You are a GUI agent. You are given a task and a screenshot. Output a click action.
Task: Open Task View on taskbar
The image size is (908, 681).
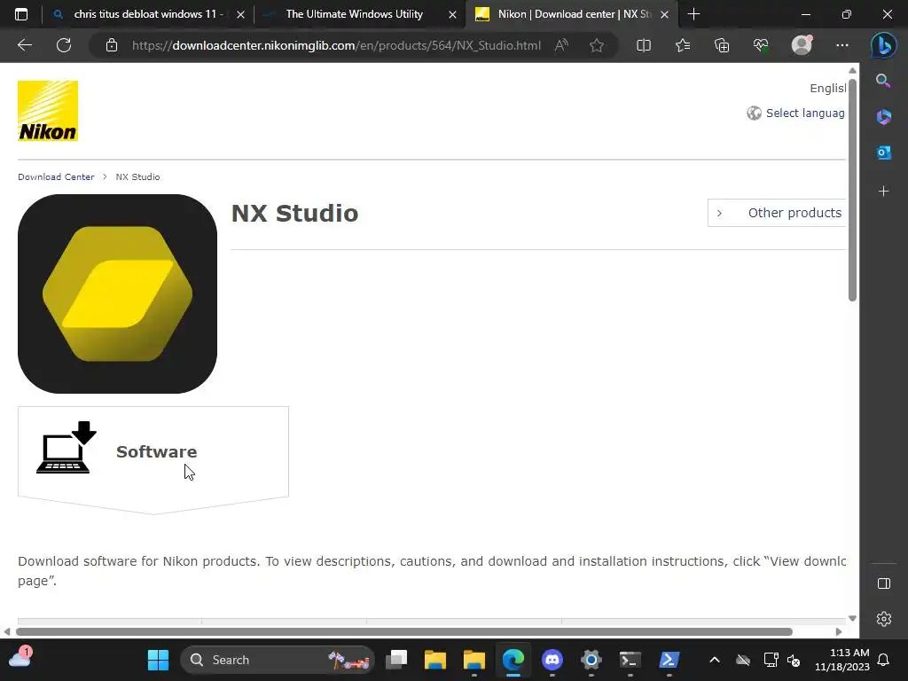(396, 660)
